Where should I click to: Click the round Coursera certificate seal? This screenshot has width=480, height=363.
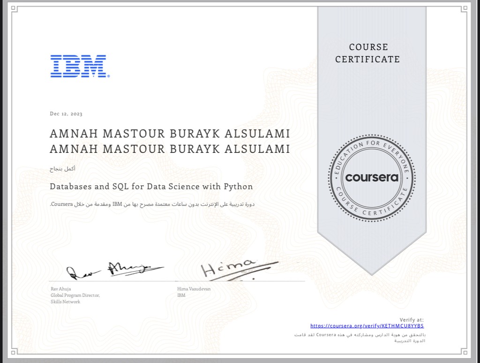pyautogui.click(x=372, y=178)
